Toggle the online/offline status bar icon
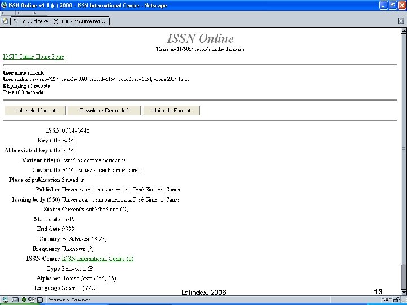 point(387,300)
